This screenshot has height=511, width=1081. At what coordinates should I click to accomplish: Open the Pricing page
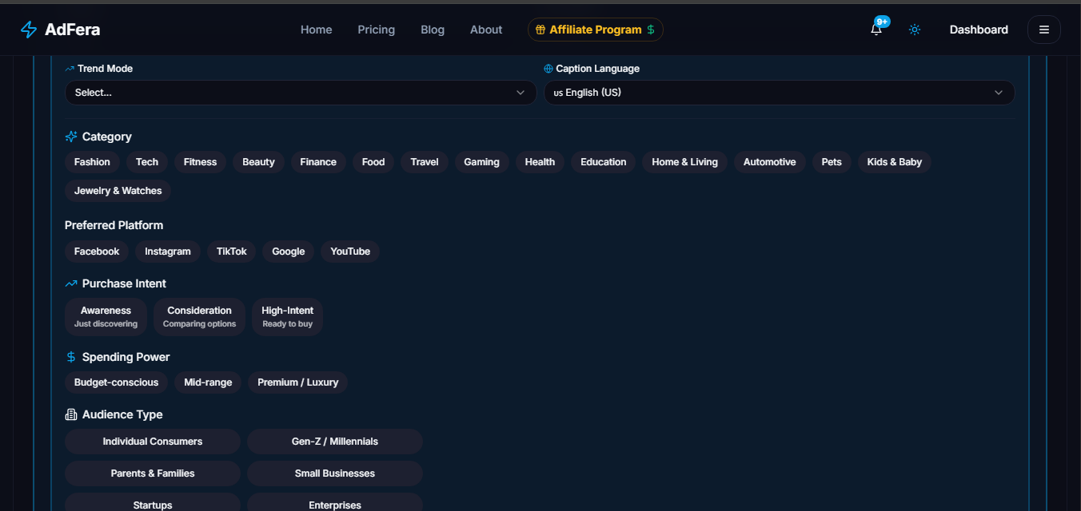click(377, 30)
